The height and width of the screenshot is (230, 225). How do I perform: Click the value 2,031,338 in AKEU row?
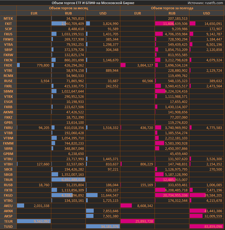coord(42,206)
